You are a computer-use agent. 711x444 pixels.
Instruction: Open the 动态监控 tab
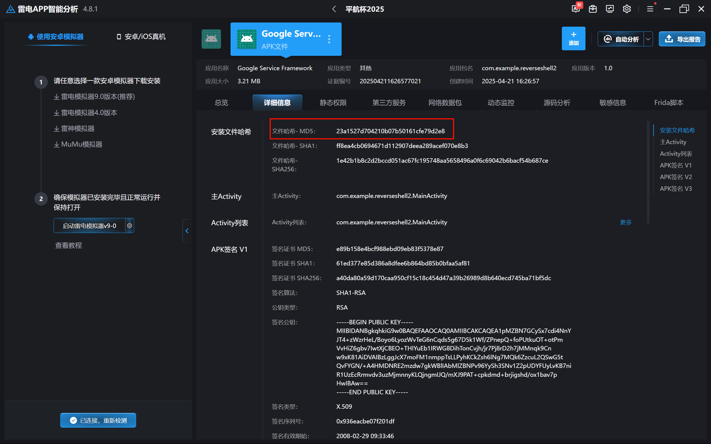[501, 102]
